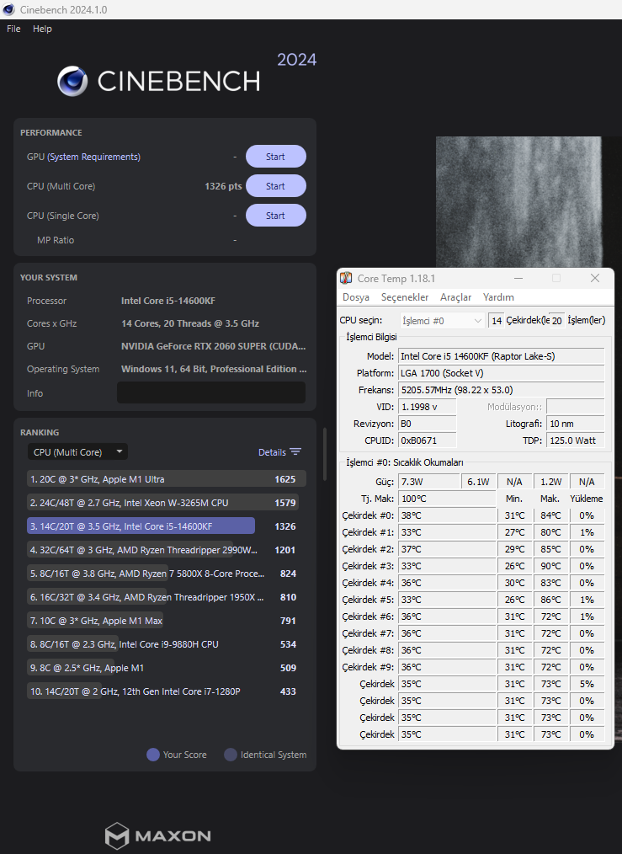Click the Cinebench title bar app icon
The image size is (622, 854).
[x=8, y=9]
